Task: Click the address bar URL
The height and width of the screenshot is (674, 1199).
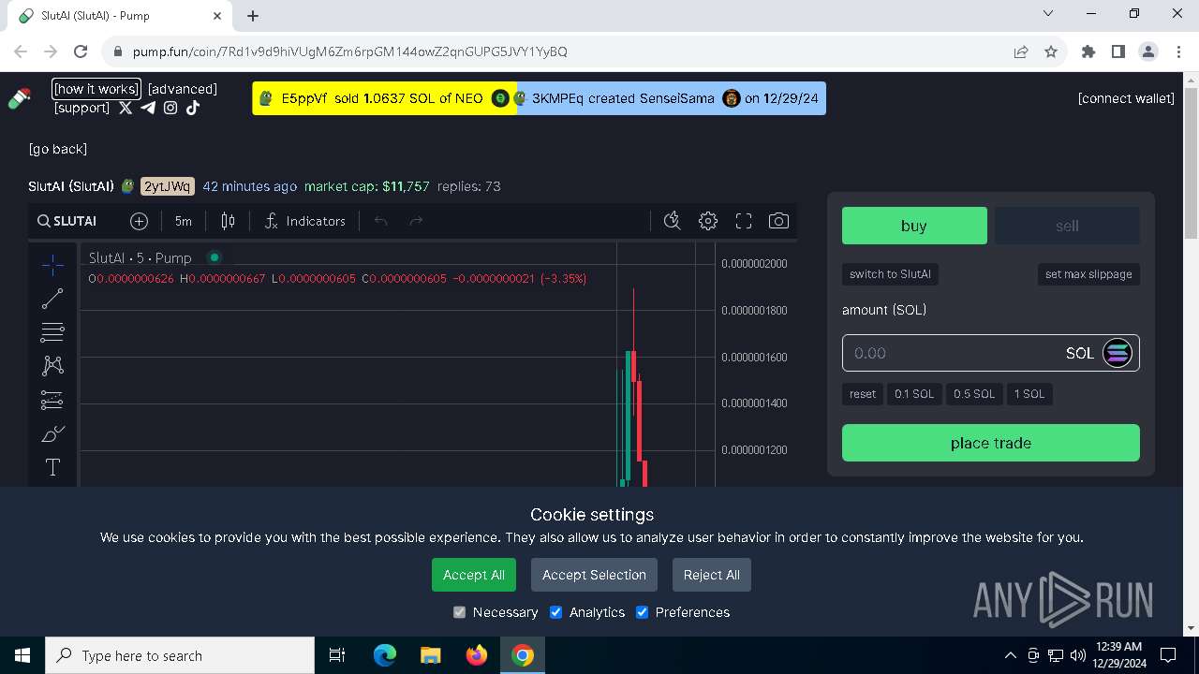Action: pyautogui.click(x=349, y=51)
